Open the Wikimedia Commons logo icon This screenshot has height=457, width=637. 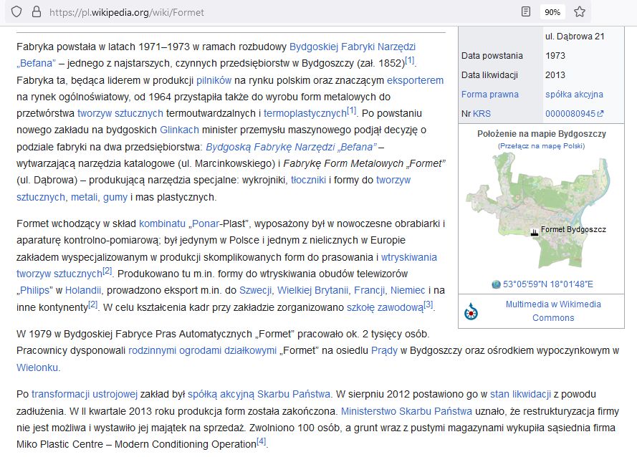(471, 312)
